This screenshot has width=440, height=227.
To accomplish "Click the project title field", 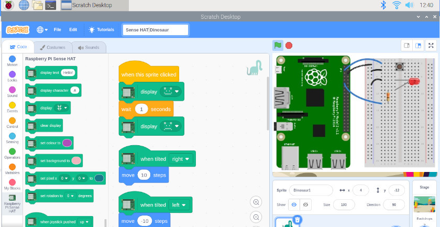I will click(155, 30).
